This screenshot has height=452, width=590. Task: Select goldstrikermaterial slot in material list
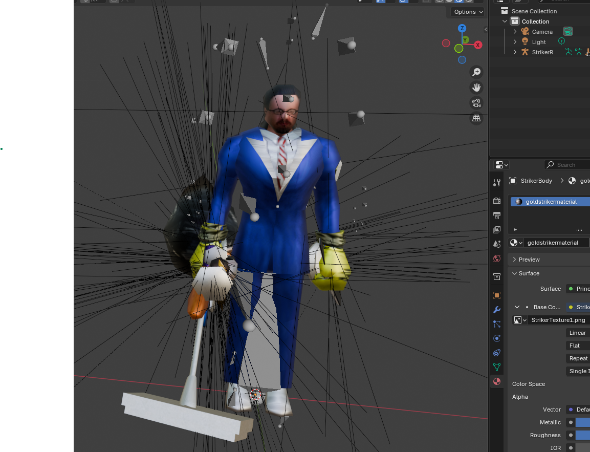(x=550, y=202)
